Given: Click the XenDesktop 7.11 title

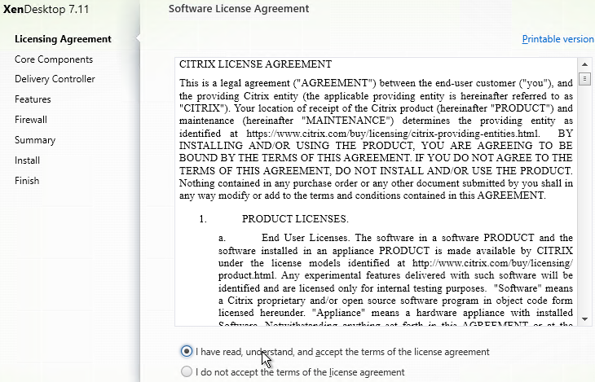Looking at the screenshot, I should pyautogui.click(x=46, y=9).
